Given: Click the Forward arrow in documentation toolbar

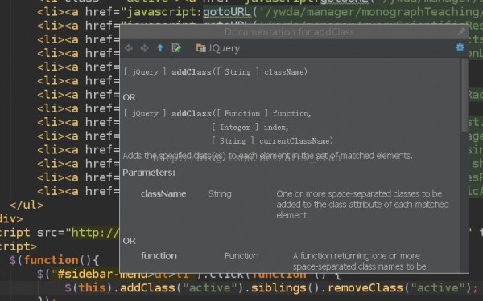Looking at the screenshot, I should point(144,48).
